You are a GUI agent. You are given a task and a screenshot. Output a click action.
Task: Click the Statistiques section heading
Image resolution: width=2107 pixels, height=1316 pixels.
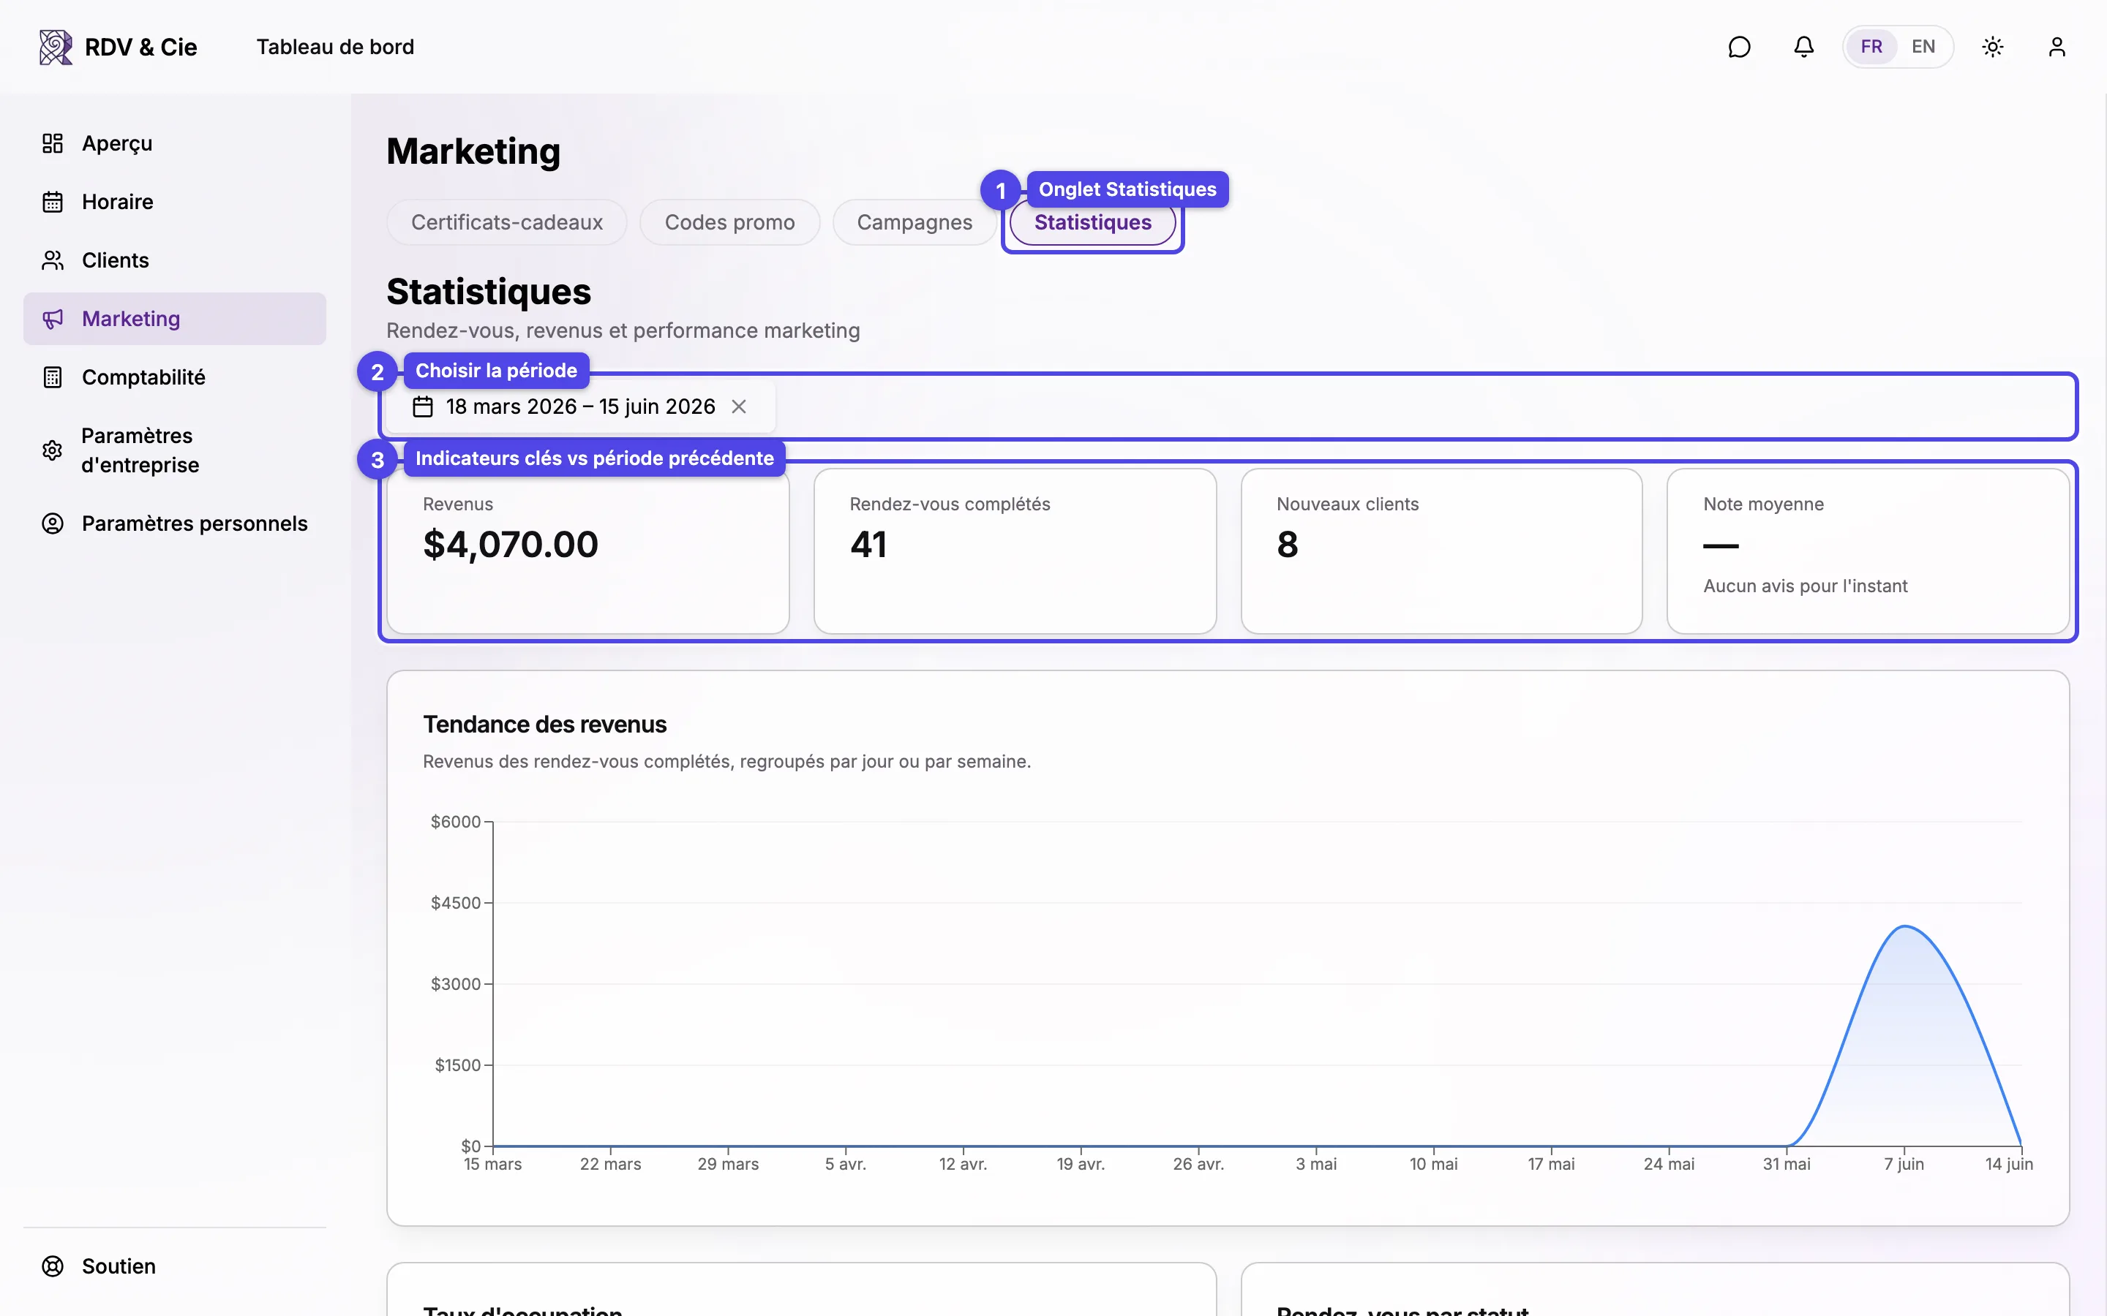(489, 292)
